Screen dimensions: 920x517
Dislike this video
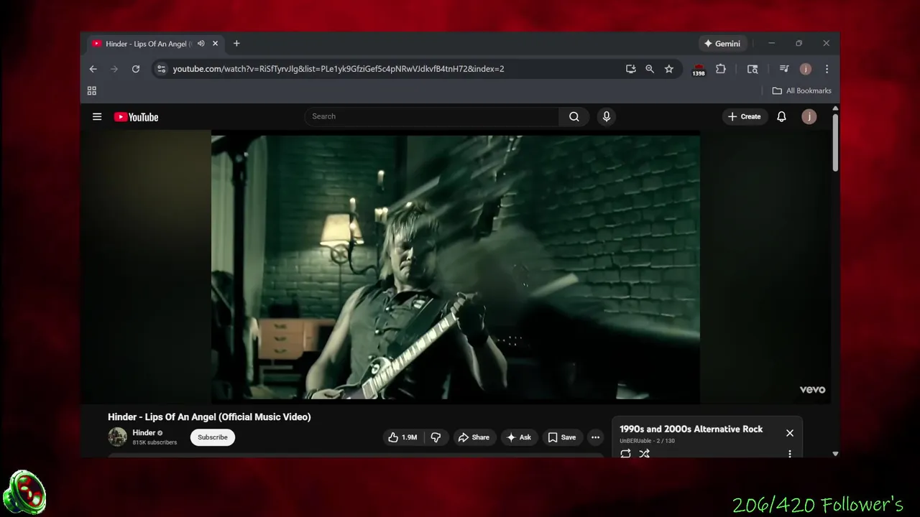pos(436,437)
